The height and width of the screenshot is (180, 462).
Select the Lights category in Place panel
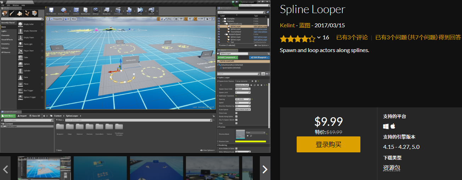point(4,31)
